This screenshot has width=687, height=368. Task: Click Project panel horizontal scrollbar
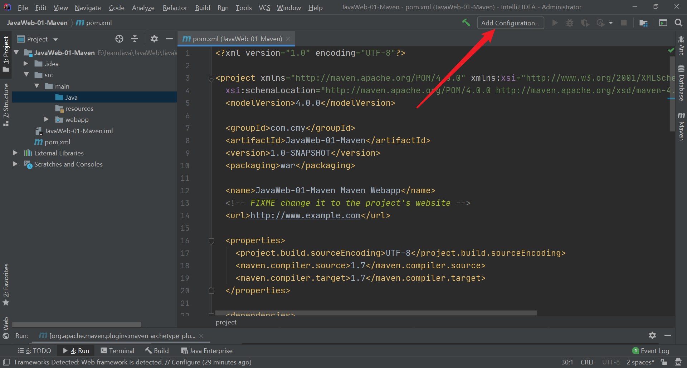tap(77, 324)
